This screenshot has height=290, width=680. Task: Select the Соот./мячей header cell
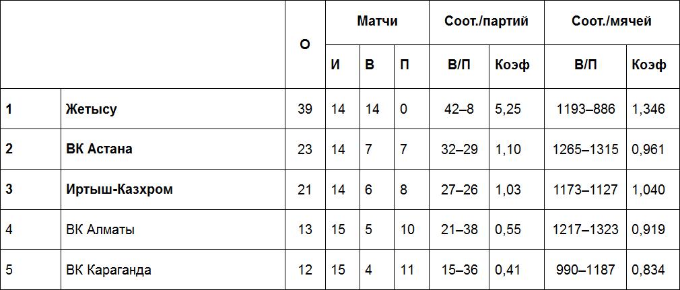pyautogui.click(x=611, y=22)
